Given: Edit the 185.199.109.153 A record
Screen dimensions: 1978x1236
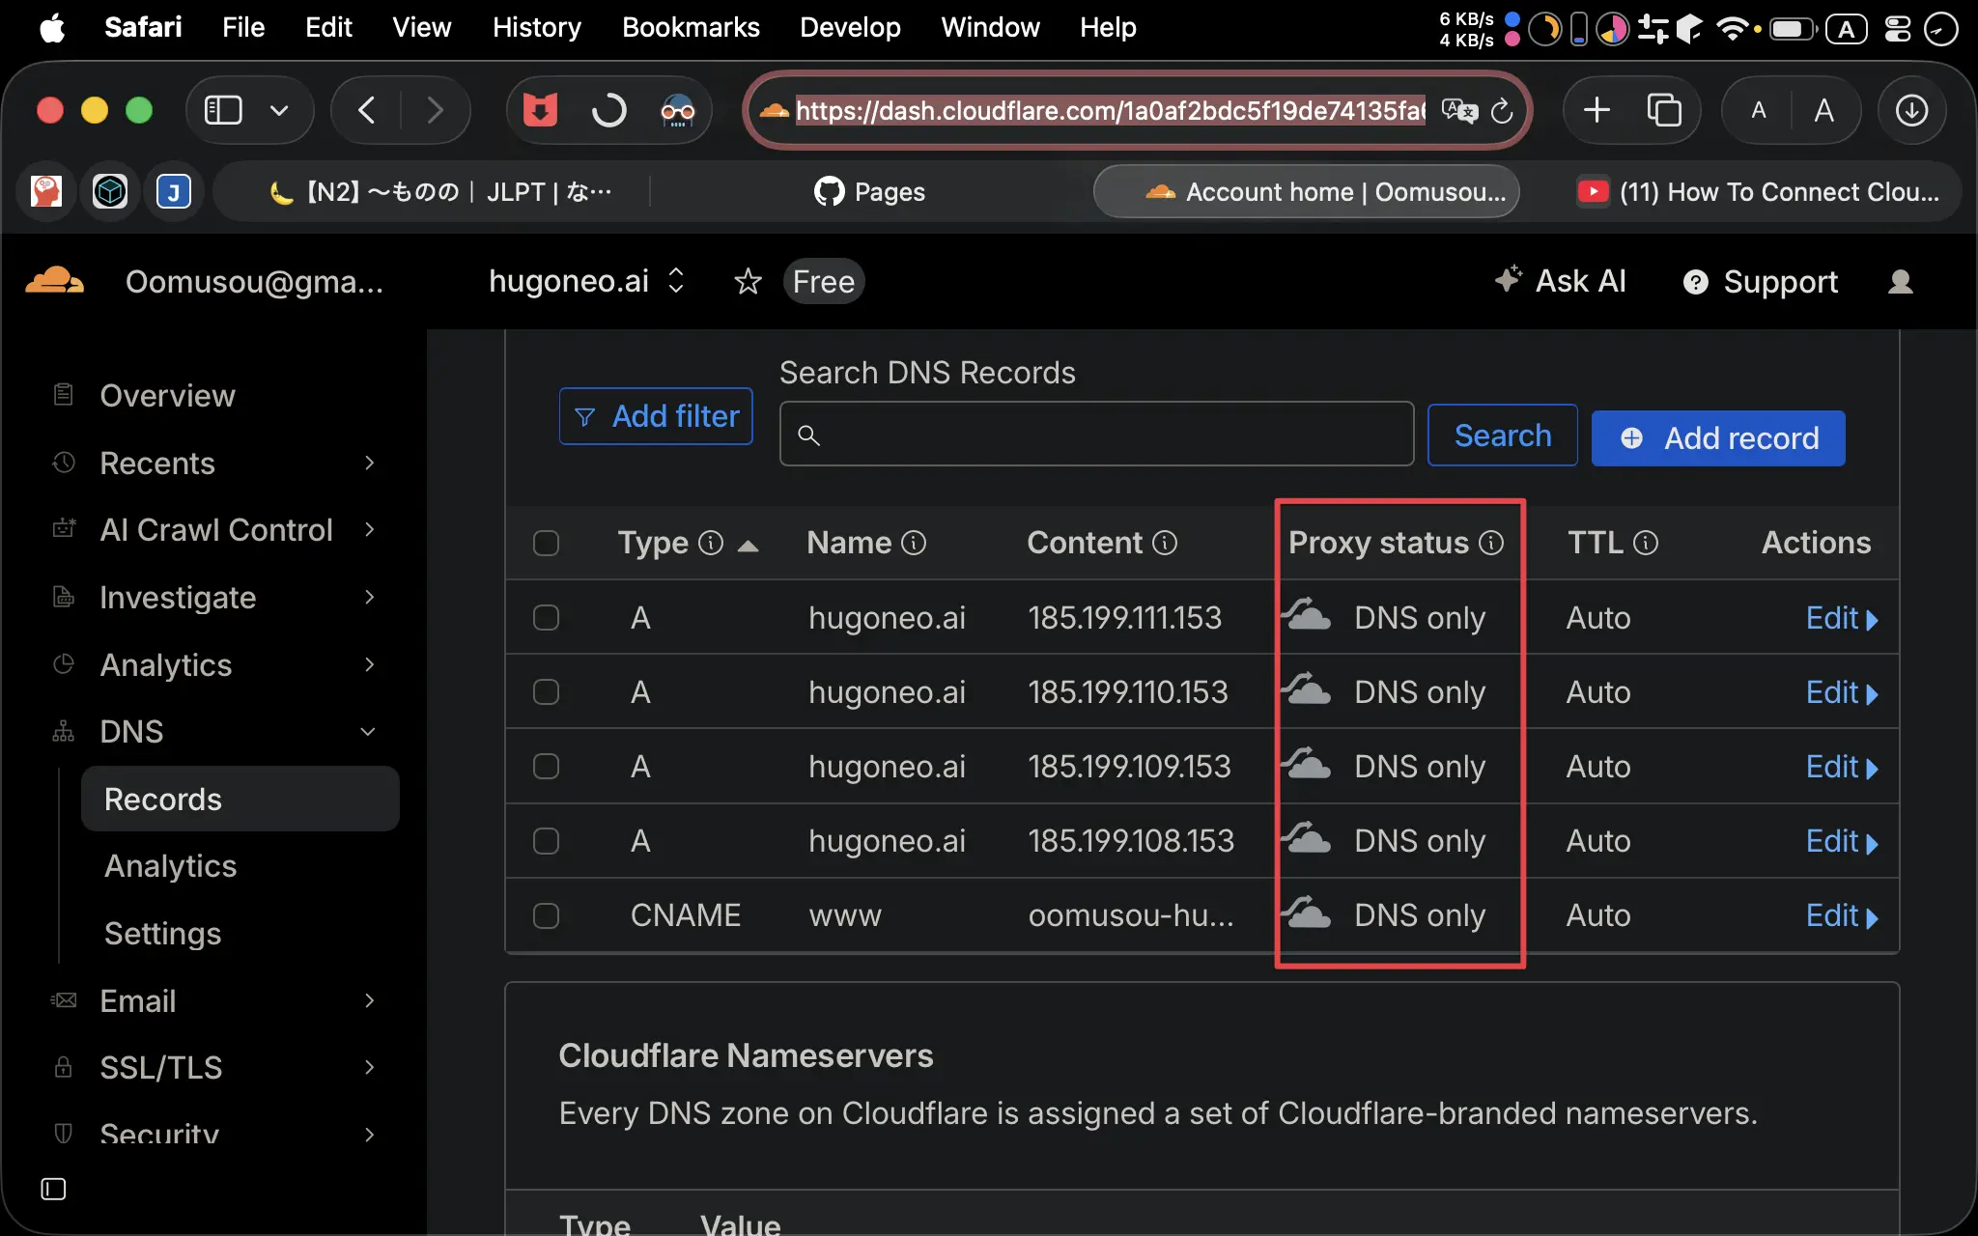Looking at the screenshot, I should coord(1842,767).
